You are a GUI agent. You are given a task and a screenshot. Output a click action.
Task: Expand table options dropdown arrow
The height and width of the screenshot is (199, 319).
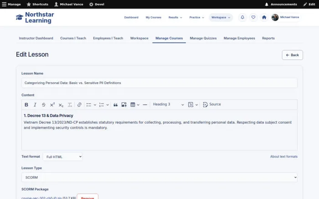[x=138, y=104]
